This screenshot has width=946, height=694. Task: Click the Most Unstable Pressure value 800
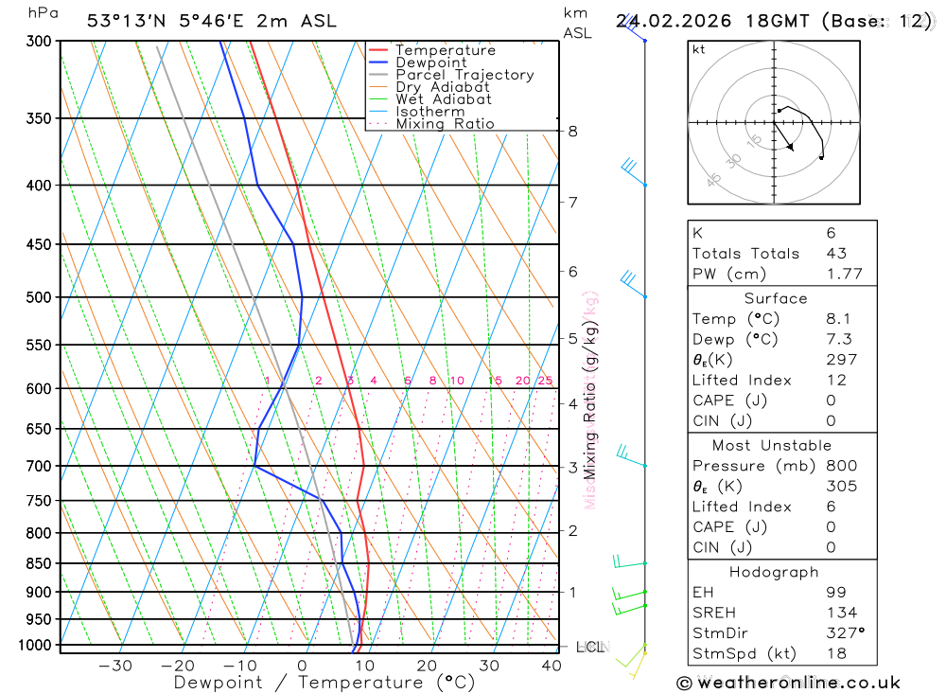tap(841, 466)
